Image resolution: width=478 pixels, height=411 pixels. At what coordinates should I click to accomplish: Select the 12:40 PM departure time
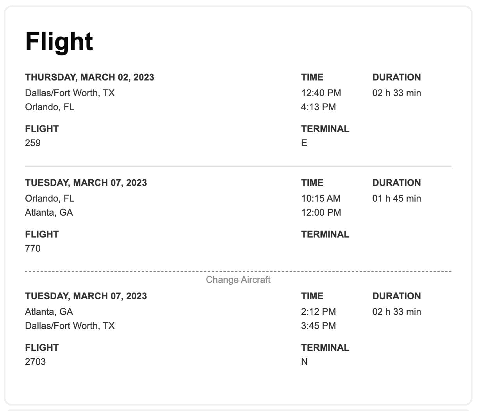click(321, 93)
